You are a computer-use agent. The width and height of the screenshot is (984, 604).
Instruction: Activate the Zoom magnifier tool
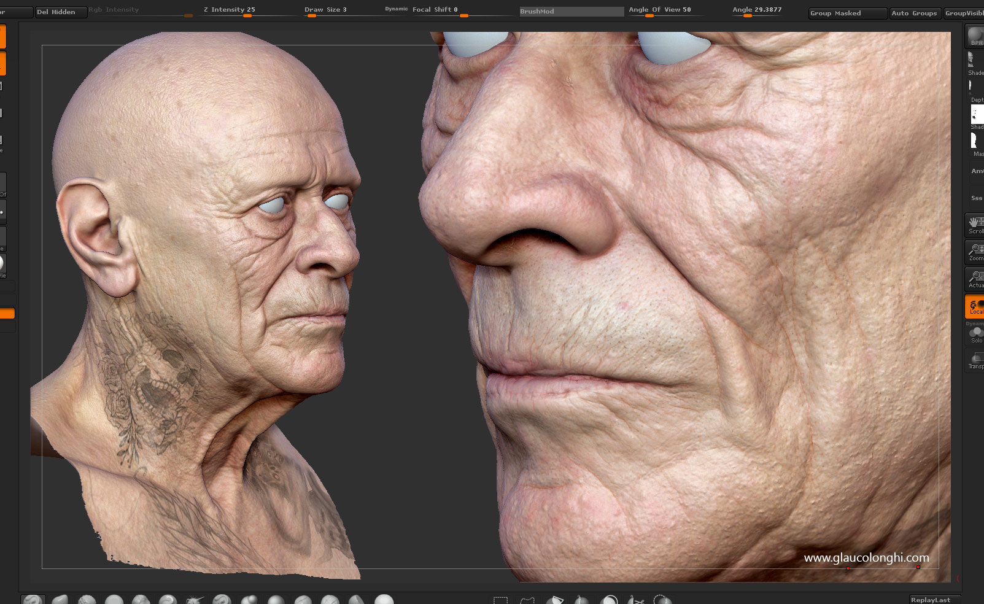[x=975, y=252]
